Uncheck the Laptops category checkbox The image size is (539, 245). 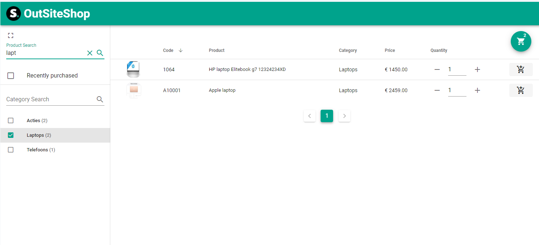[11, 135]
